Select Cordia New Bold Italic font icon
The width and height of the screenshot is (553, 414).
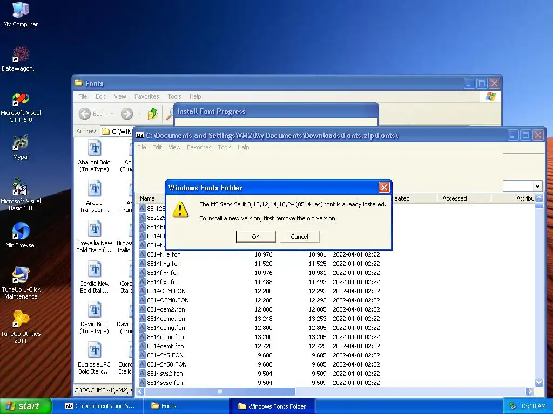[94, 278]
